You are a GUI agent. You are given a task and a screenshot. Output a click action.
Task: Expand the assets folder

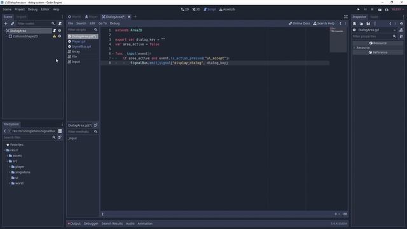[7, 156]
